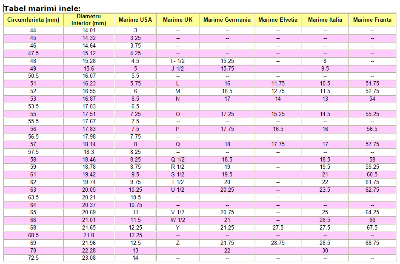This screenshot has height=264, width=400.
Task: Select the Marime UK column header
Action: pos(177,20)
